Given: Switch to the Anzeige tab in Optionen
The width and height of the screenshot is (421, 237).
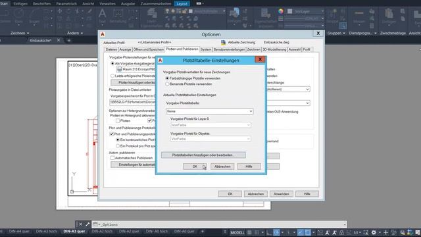Looking at the screenshot, I should [x=125, y=49].
